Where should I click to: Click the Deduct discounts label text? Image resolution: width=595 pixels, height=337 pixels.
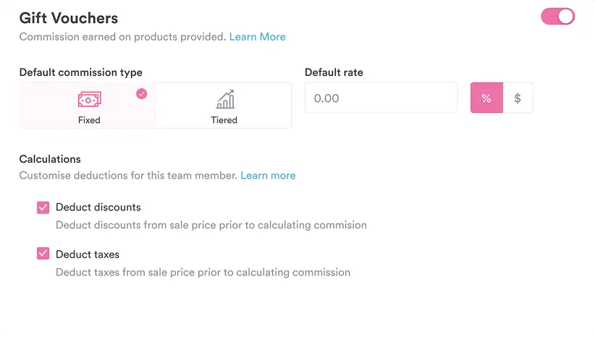click(x=98, y=207)
